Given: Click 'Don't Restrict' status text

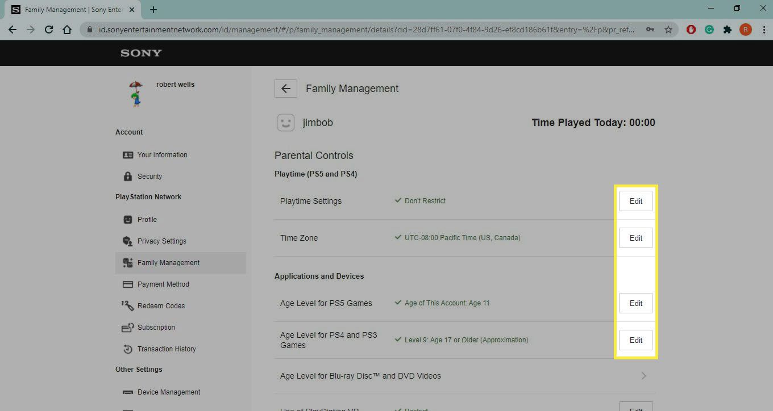Looking at the screenshot, I should click(425, 201).
